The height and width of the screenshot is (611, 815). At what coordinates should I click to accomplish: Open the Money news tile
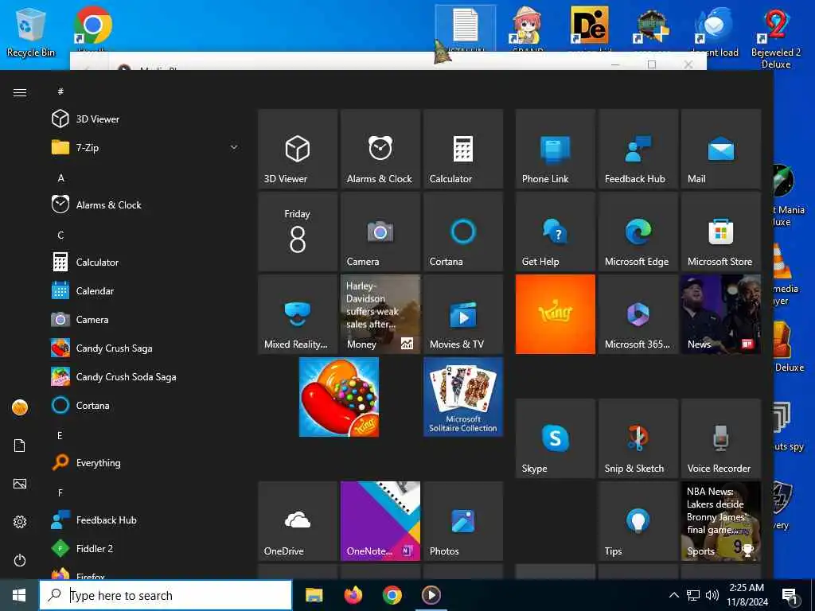click(x=380, y=314)
